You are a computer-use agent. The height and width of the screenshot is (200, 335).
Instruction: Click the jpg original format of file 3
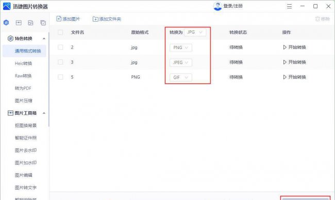pos(134,63)
